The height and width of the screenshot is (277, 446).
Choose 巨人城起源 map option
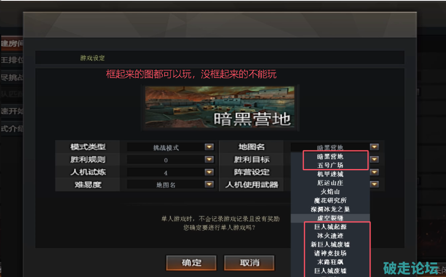[330, 227]
